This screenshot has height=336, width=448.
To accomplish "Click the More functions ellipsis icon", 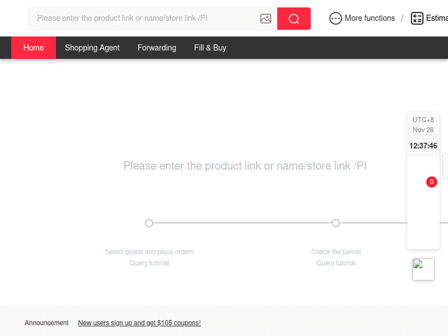I will click(336, 19).
